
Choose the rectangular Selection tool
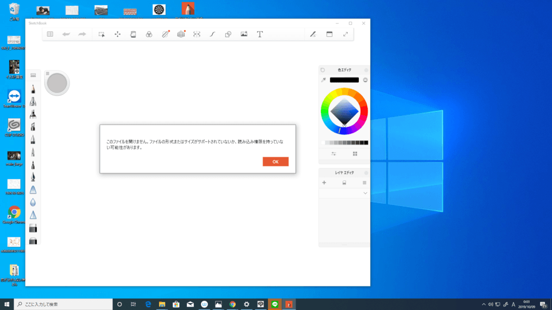(x=101, y=34)
